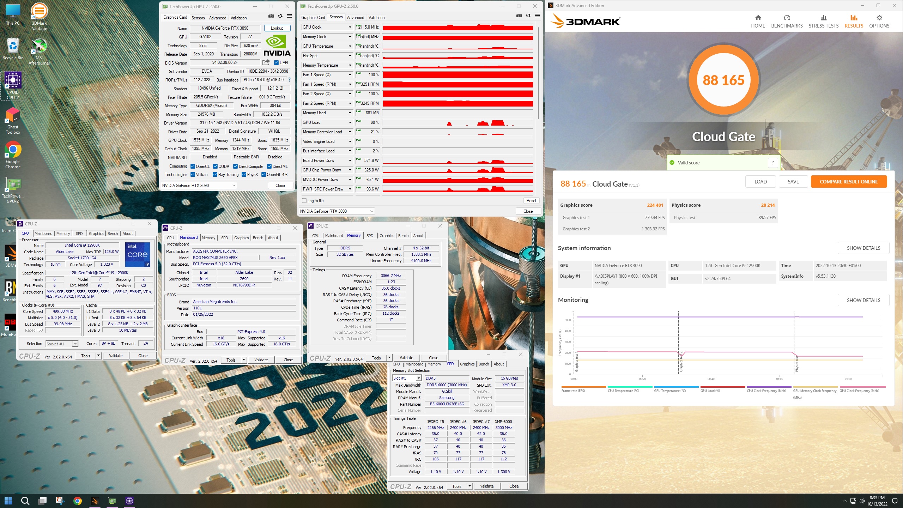Image resolution: width=903 pixels, height=508 pixels.
Task: Open hamburger menu in GPU-Z Graphics Card window
Action: 289,16
